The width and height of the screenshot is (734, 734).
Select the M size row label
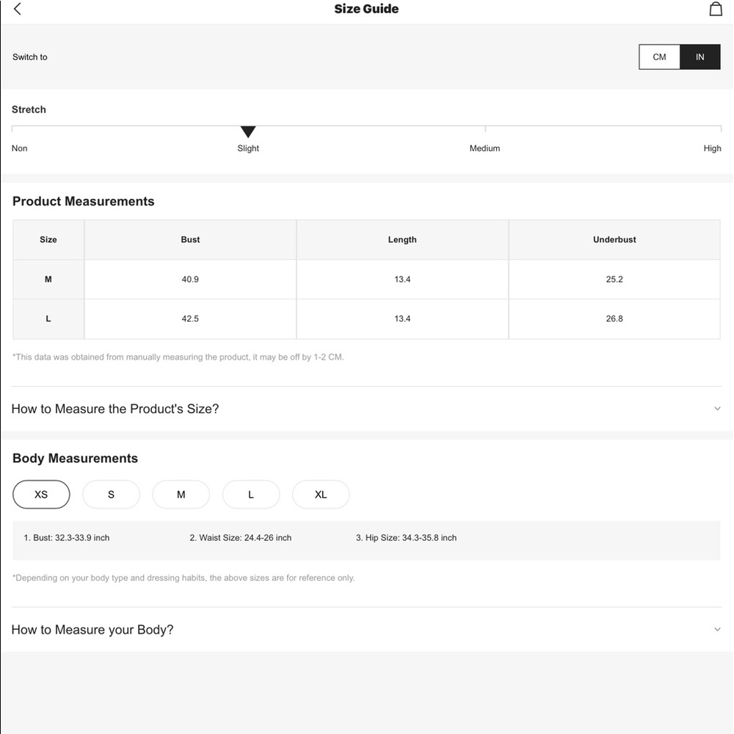48,280
